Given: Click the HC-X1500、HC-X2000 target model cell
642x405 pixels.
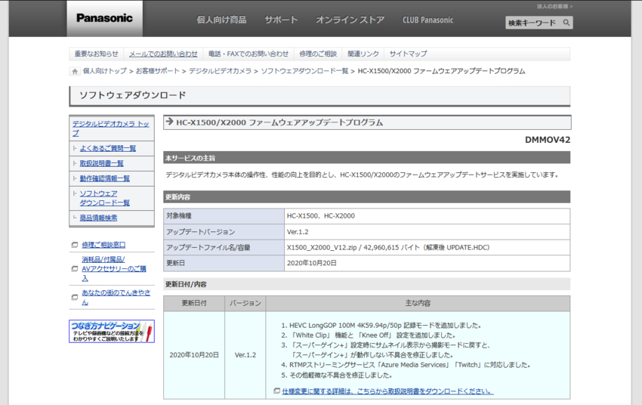Looking at the screenshot, I should (427, 216).
